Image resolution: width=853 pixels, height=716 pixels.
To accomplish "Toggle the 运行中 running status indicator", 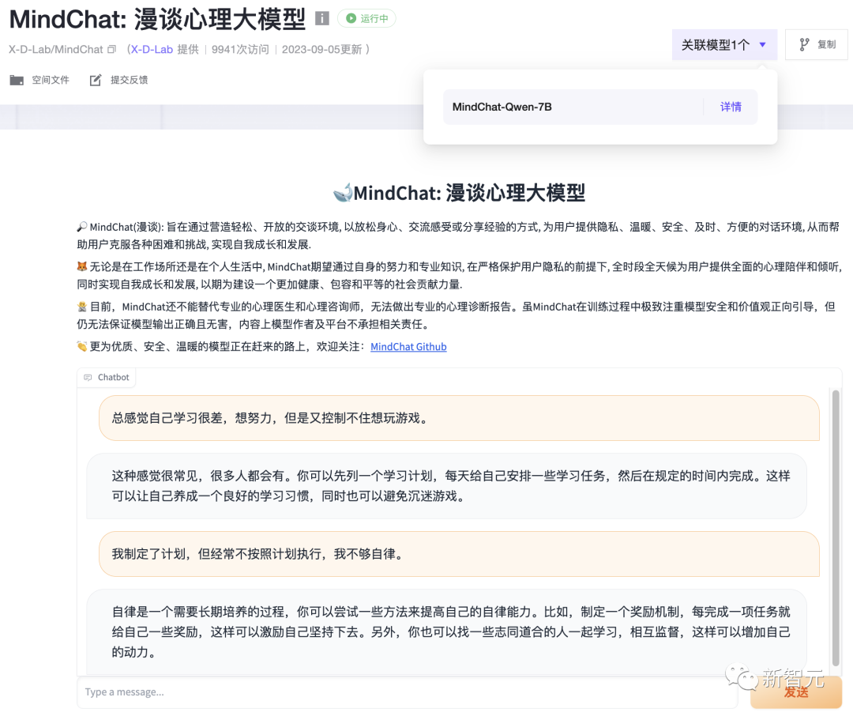I will [366, 19].
